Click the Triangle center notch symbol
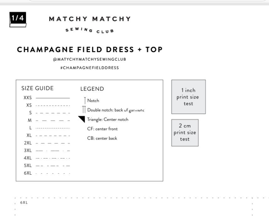 pos(82,119)
